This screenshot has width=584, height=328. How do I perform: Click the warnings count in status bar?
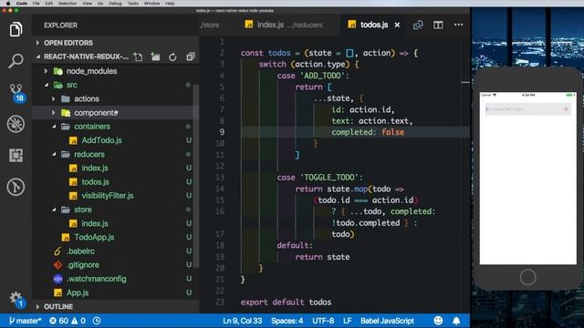click(78, 321)
